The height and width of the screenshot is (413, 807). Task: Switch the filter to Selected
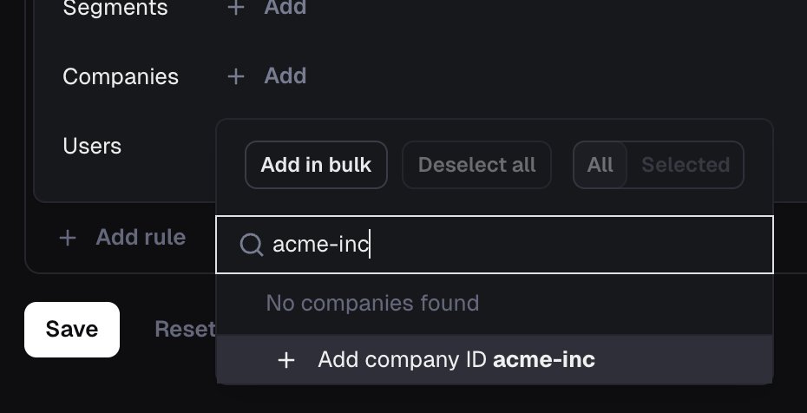tap(686, 165)
